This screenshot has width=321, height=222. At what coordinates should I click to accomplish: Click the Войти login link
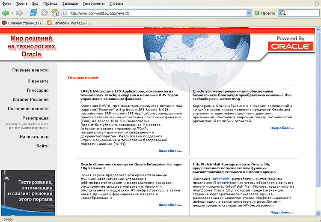(x=42, y=146)
